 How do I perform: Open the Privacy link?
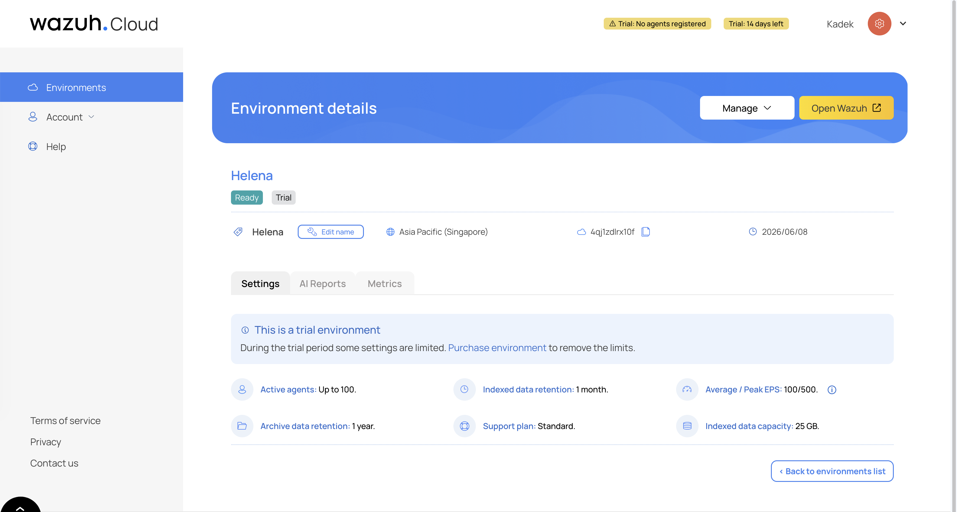click(46, 442)
